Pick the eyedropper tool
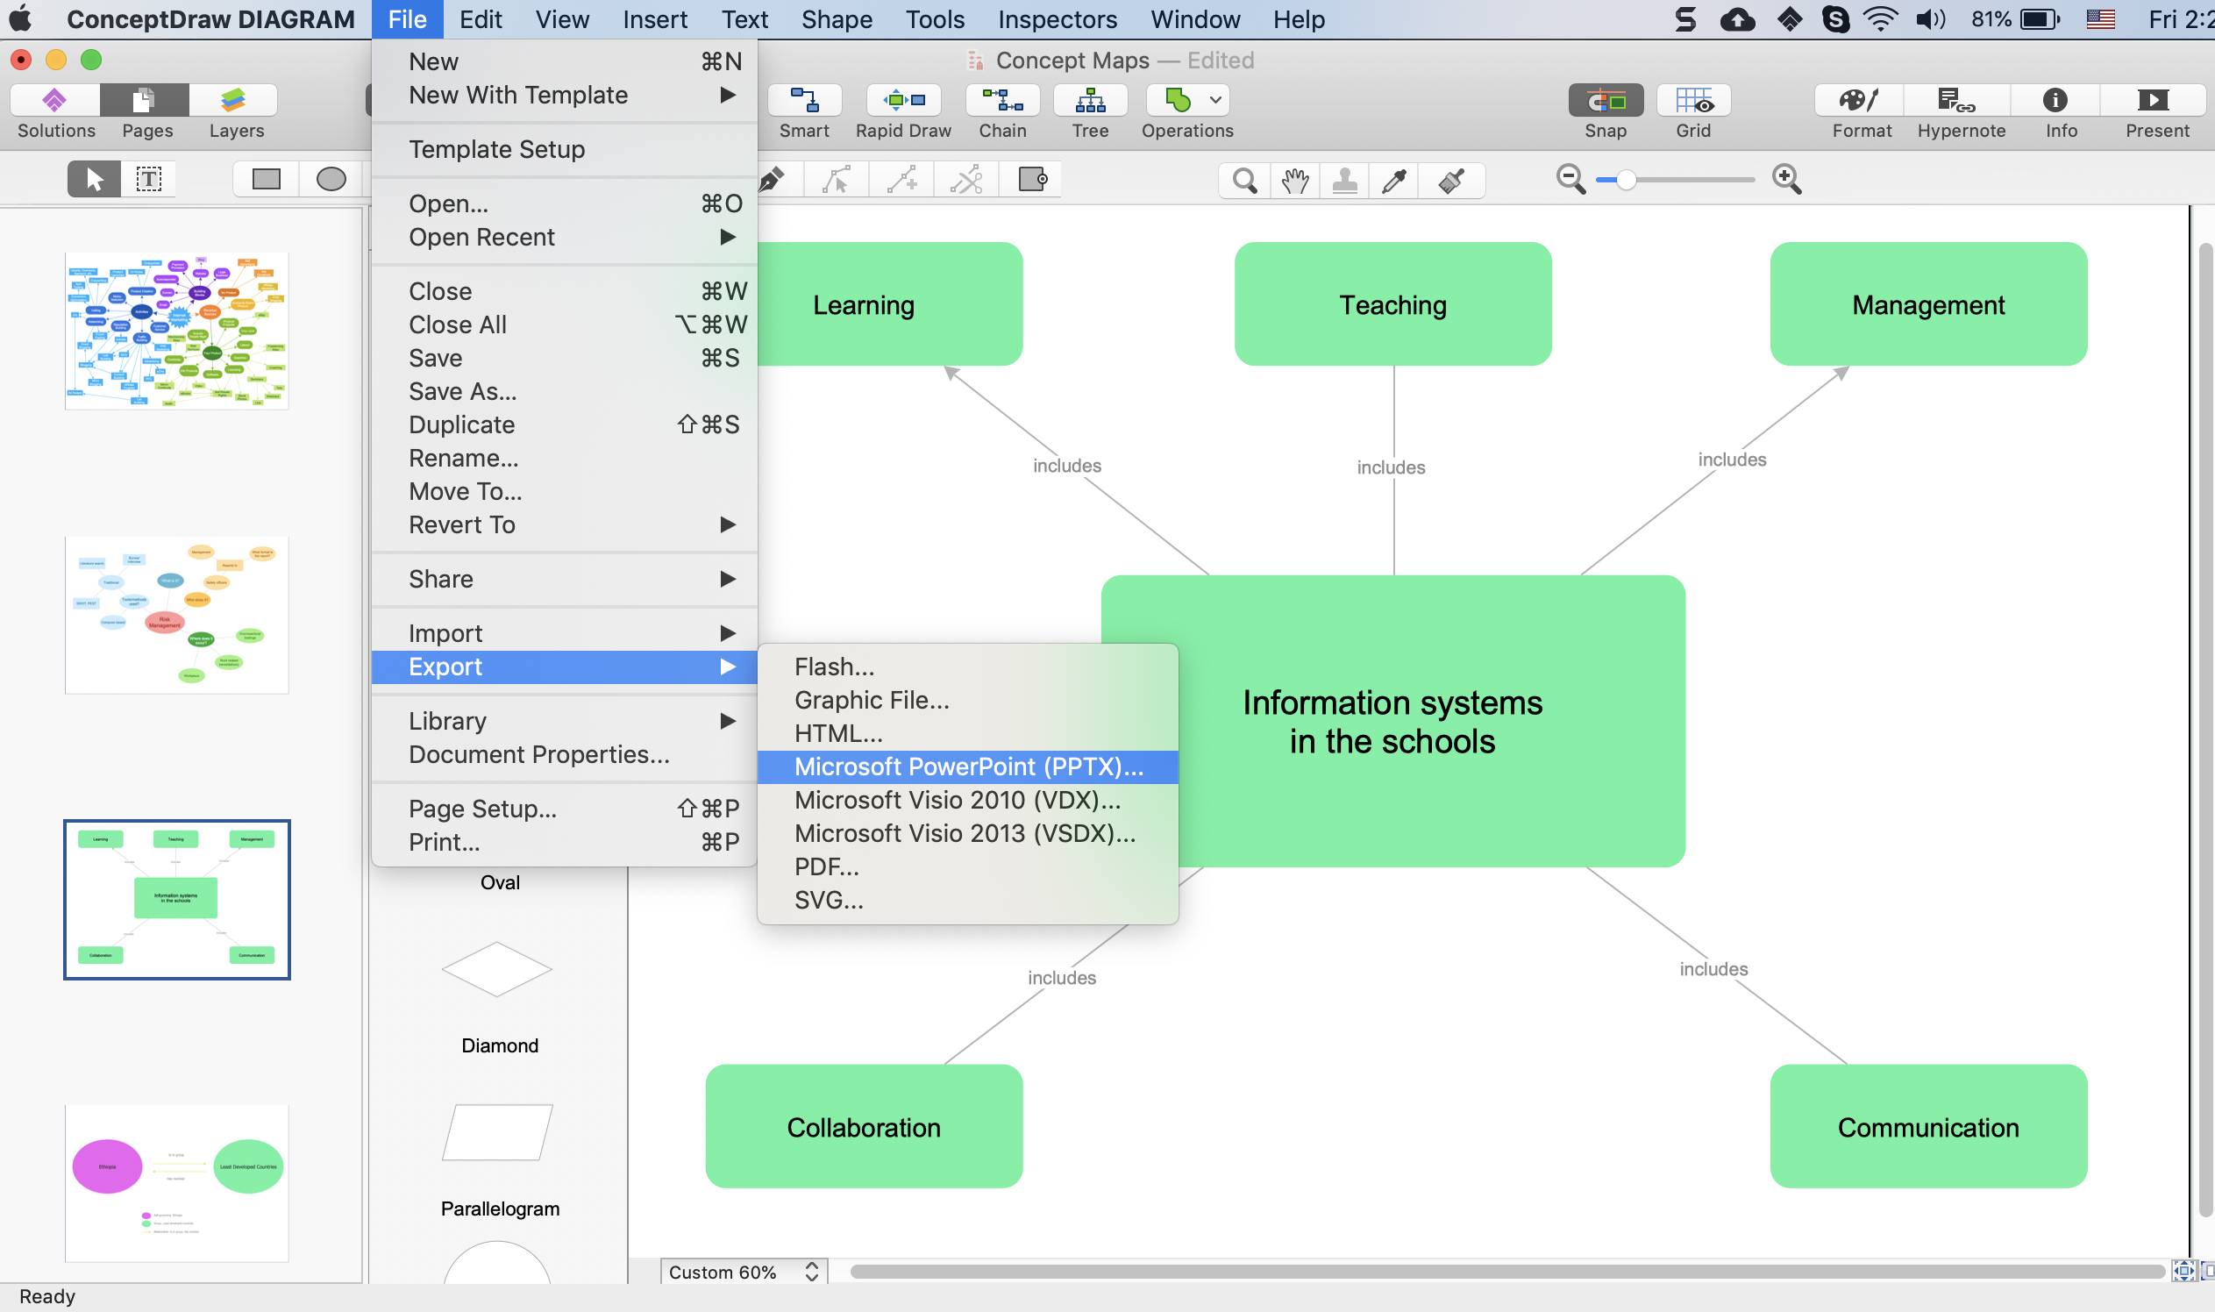2215x1312 pixels. click(1394, 181)
